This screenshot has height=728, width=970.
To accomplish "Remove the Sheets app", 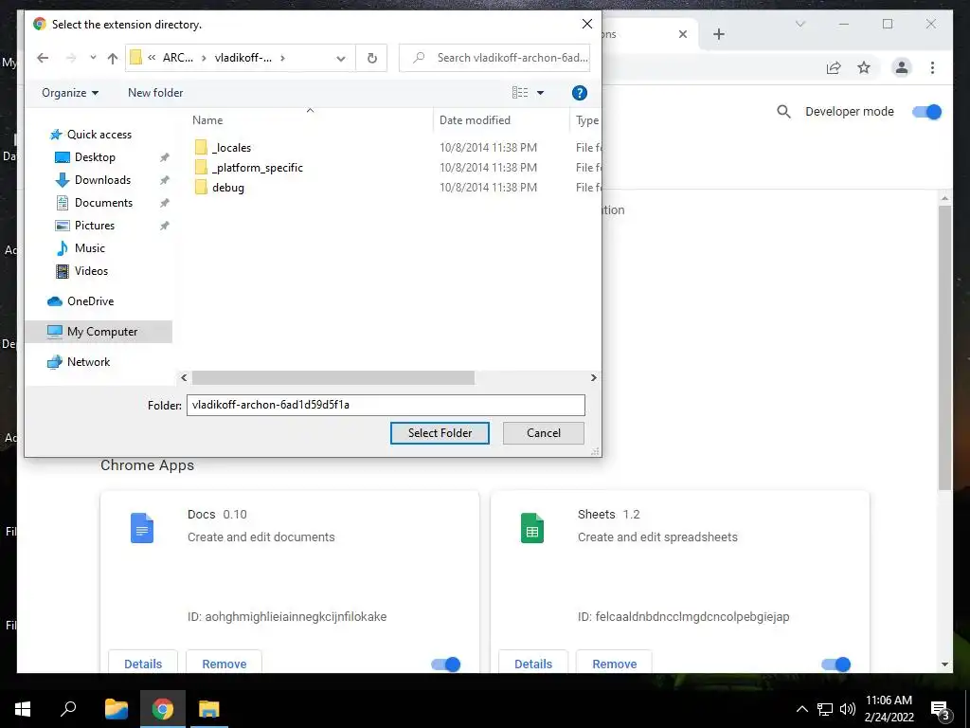I will (x=614, y=664).
